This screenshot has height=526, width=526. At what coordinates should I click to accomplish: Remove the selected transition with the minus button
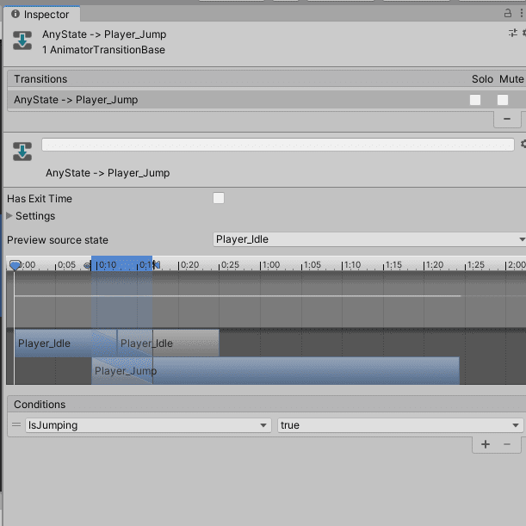506,119
